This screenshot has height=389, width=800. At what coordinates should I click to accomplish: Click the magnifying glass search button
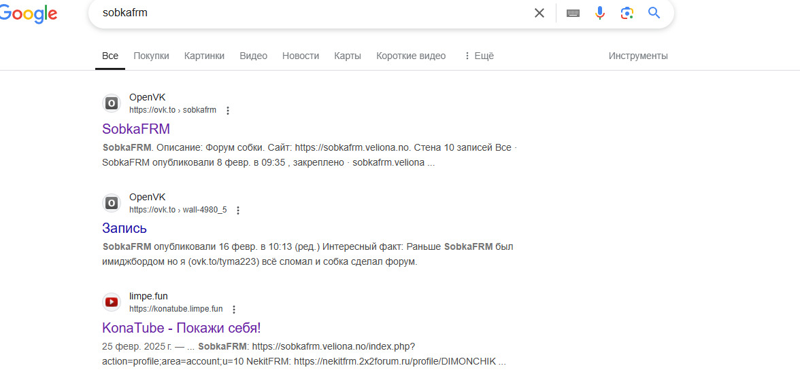click(654, 13)
